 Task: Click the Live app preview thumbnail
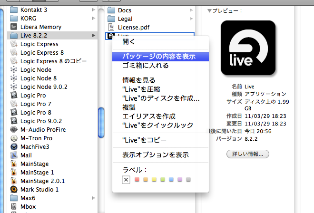(x=248, y=48)
